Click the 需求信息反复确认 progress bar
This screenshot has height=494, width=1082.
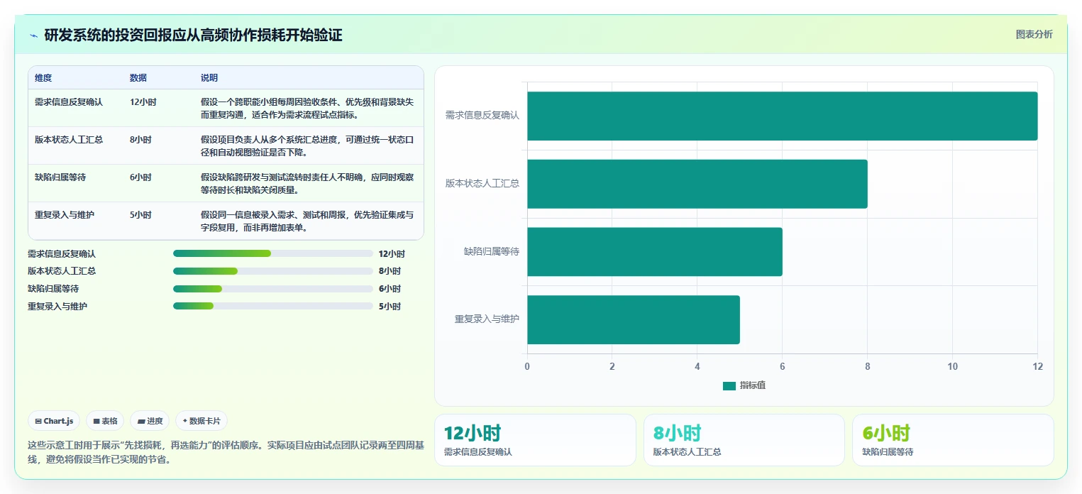273,253
